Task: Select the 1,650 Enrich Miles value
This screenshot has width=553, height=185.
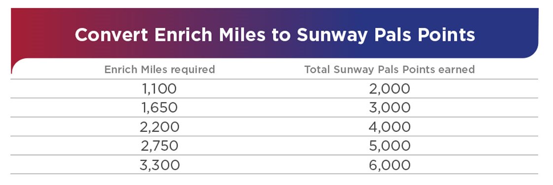Action: click(160, 107)
